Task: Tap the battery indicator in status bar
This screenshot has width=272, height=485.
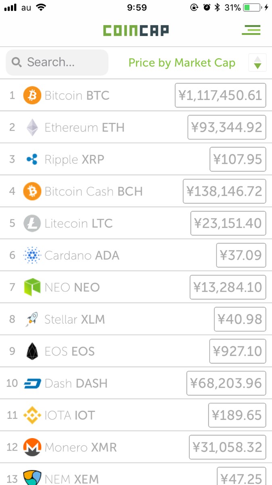Action: pyautogui.click(x=252, y=7)
